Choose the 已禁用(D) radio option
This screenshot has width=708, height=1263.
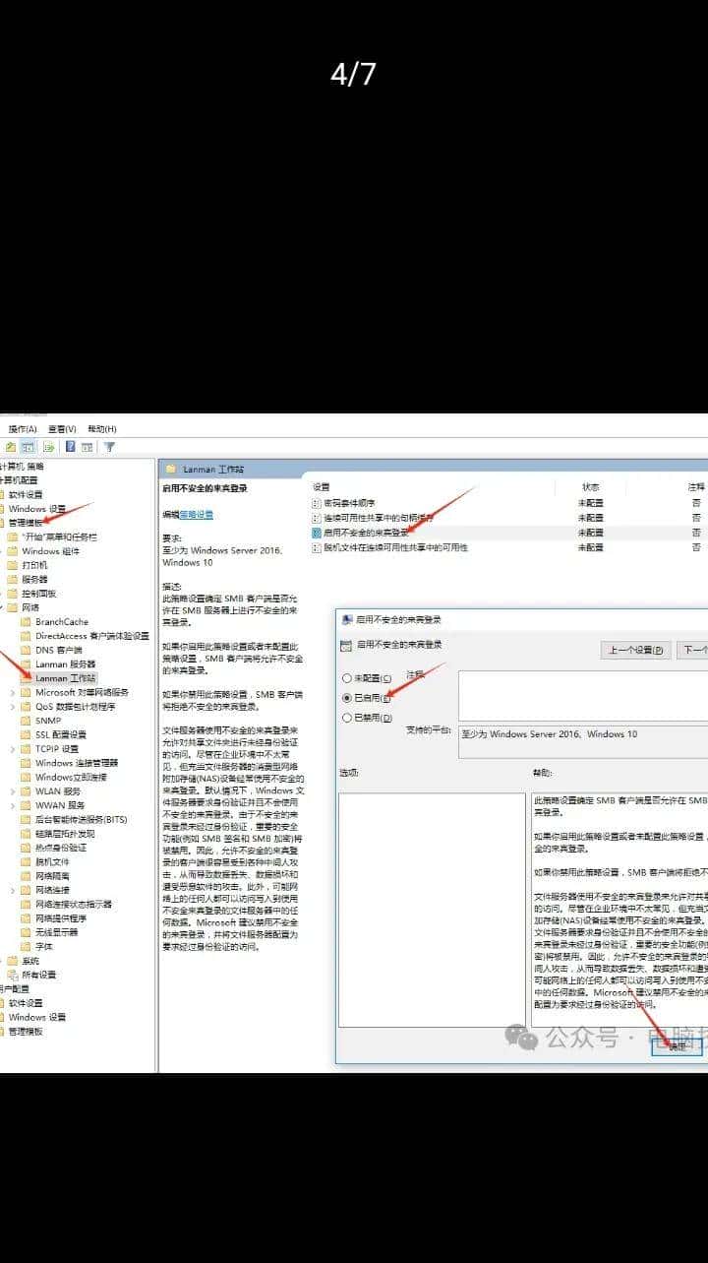[366, 718]
